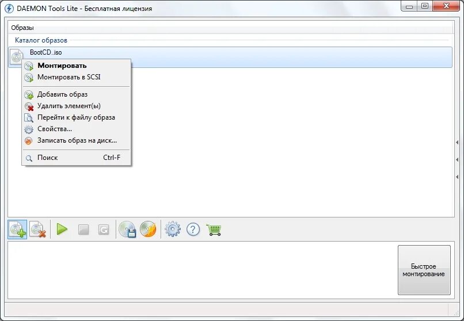This screenshot has height=321, width=464.
Task: Click the grayed Remount all icon
Action: coord(104,230)
